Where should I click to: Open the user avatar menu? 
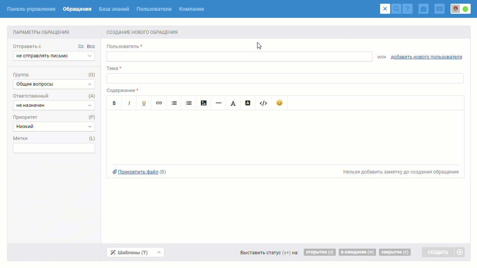click(456, 9)
